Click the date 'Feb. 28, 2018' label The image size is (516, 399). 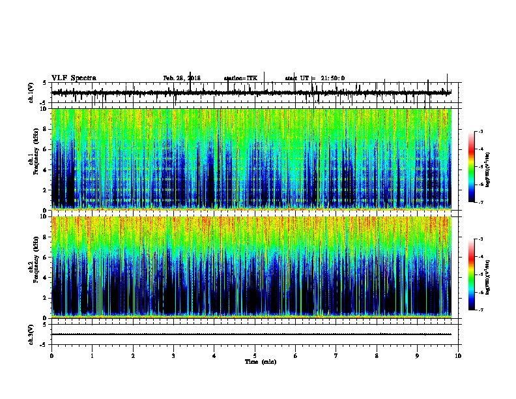coord(182,78)
